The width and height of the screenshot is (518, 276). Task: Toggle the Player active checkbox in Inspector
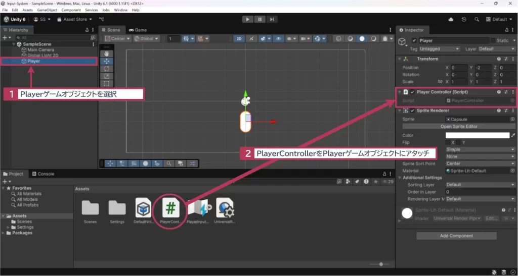pos(414,40)
